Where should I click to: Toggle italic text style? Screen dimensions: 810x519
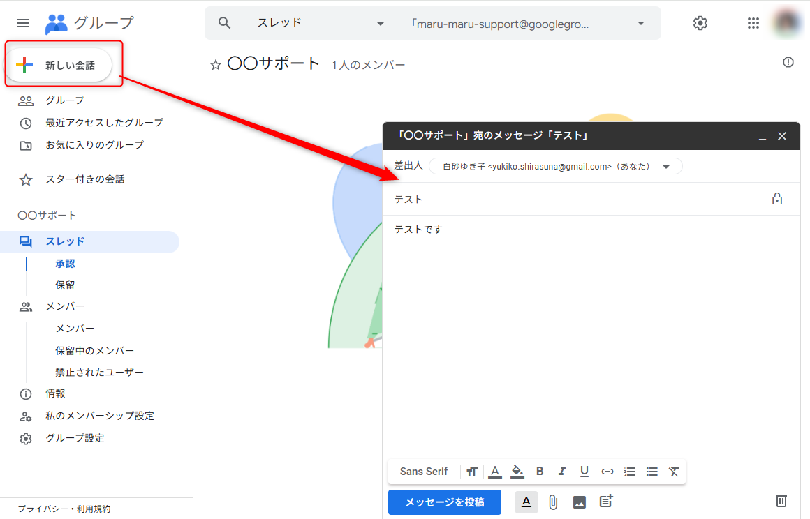point(562,472)
